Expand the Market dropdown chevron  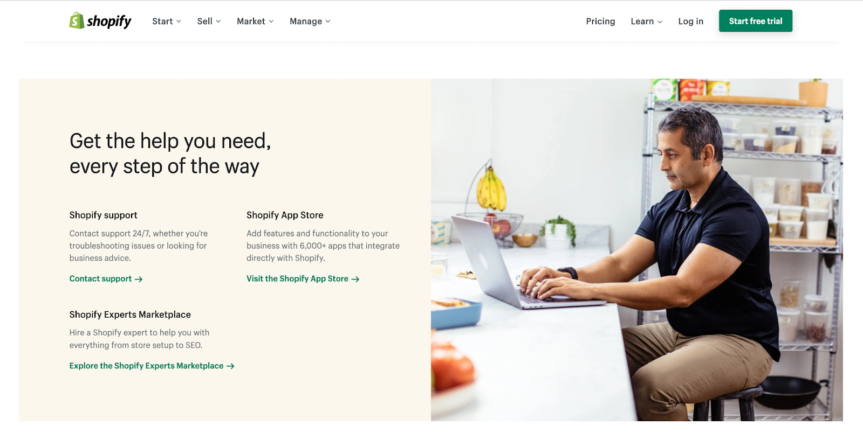click(271, 22)
